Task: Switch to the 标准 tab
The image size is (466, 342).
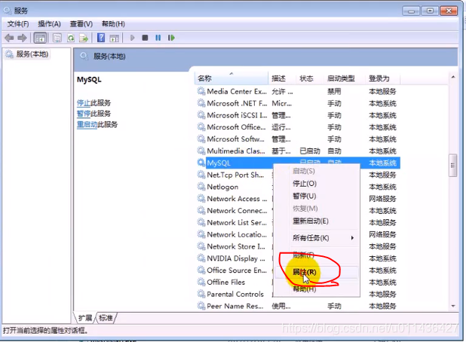Action: pos(106,318)
